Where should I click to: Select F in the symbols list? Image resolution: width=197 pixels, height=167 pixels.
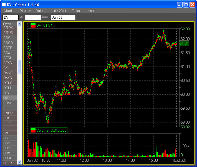coord(10,128)
